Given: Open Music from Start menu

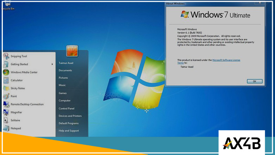Looking at the screenshot, I should 62,85.
